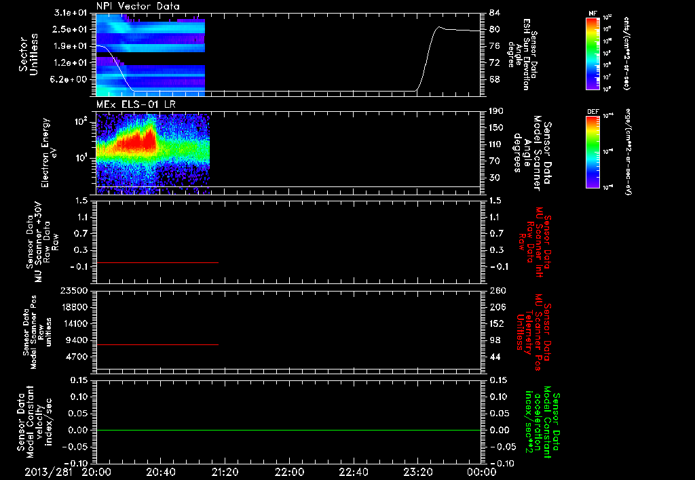This screenshot has width=695, height=480.
Task: Click the red line near 9400 in the Scanner Pos panel
Action: [157, 344]
